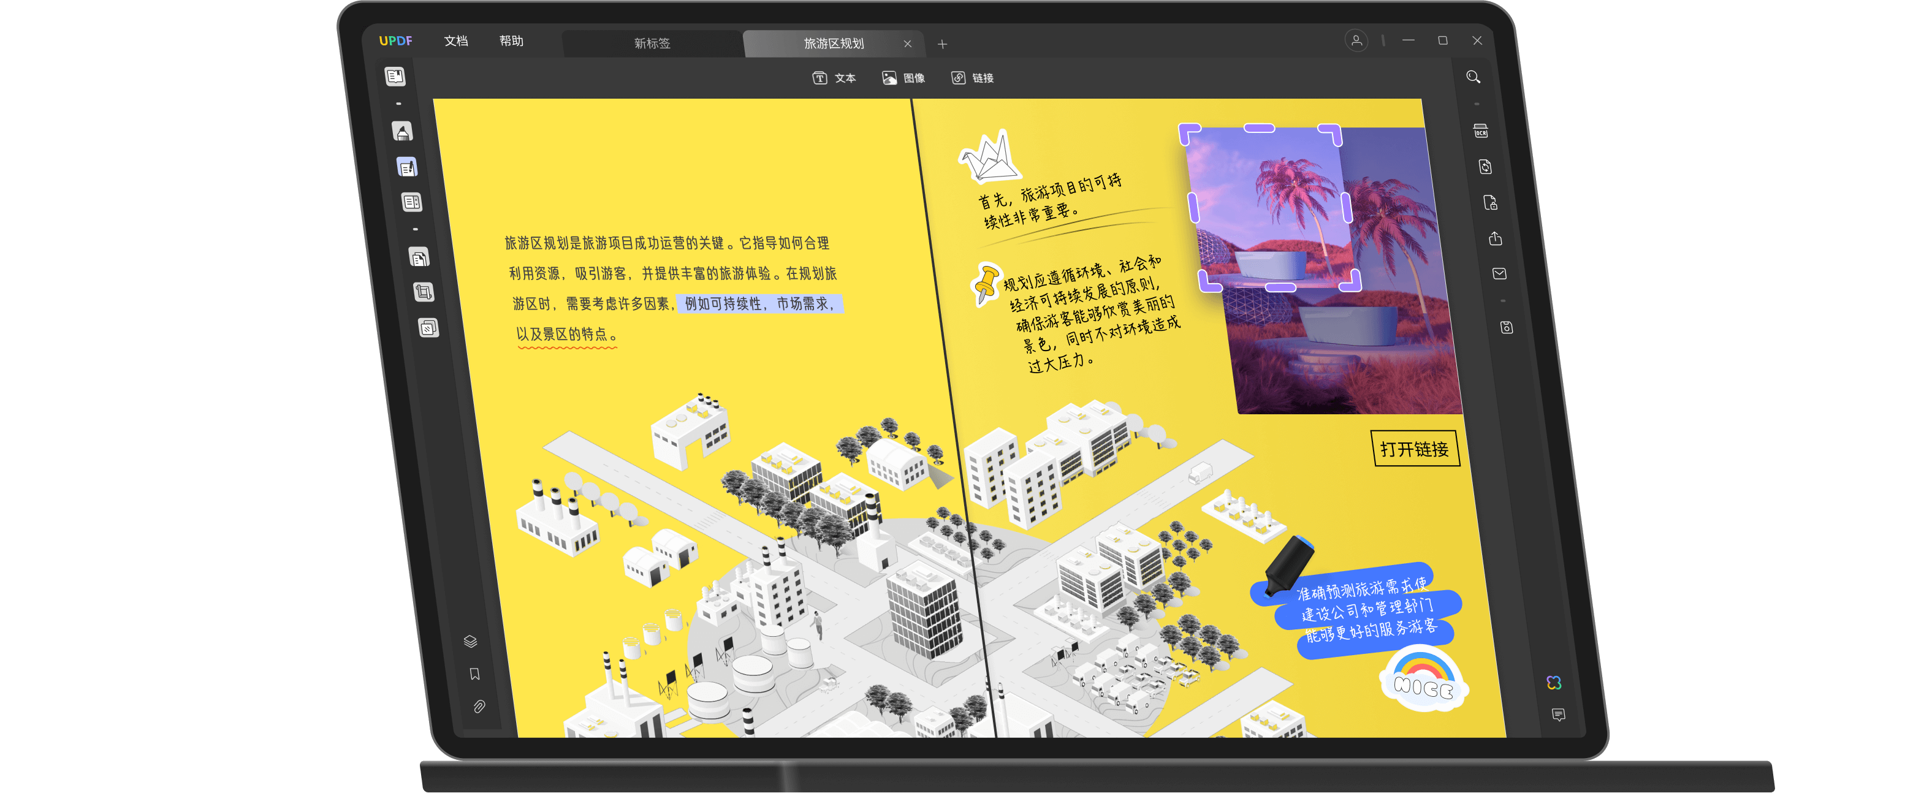This screenshot has width=1905, height=793.
Task: Maximize the UPDF window
Action: pos(1442,40)
